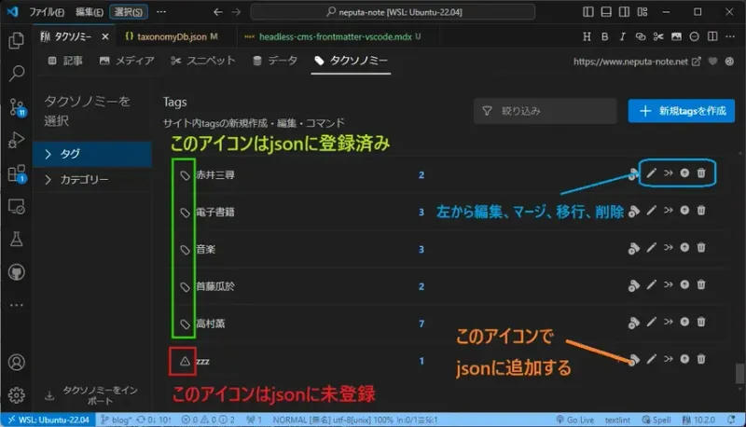The height and width of the screenshot is (427, 746).
Task: Delete the 首藤瓜於 tag with trash icon
Action: (701, 284)
